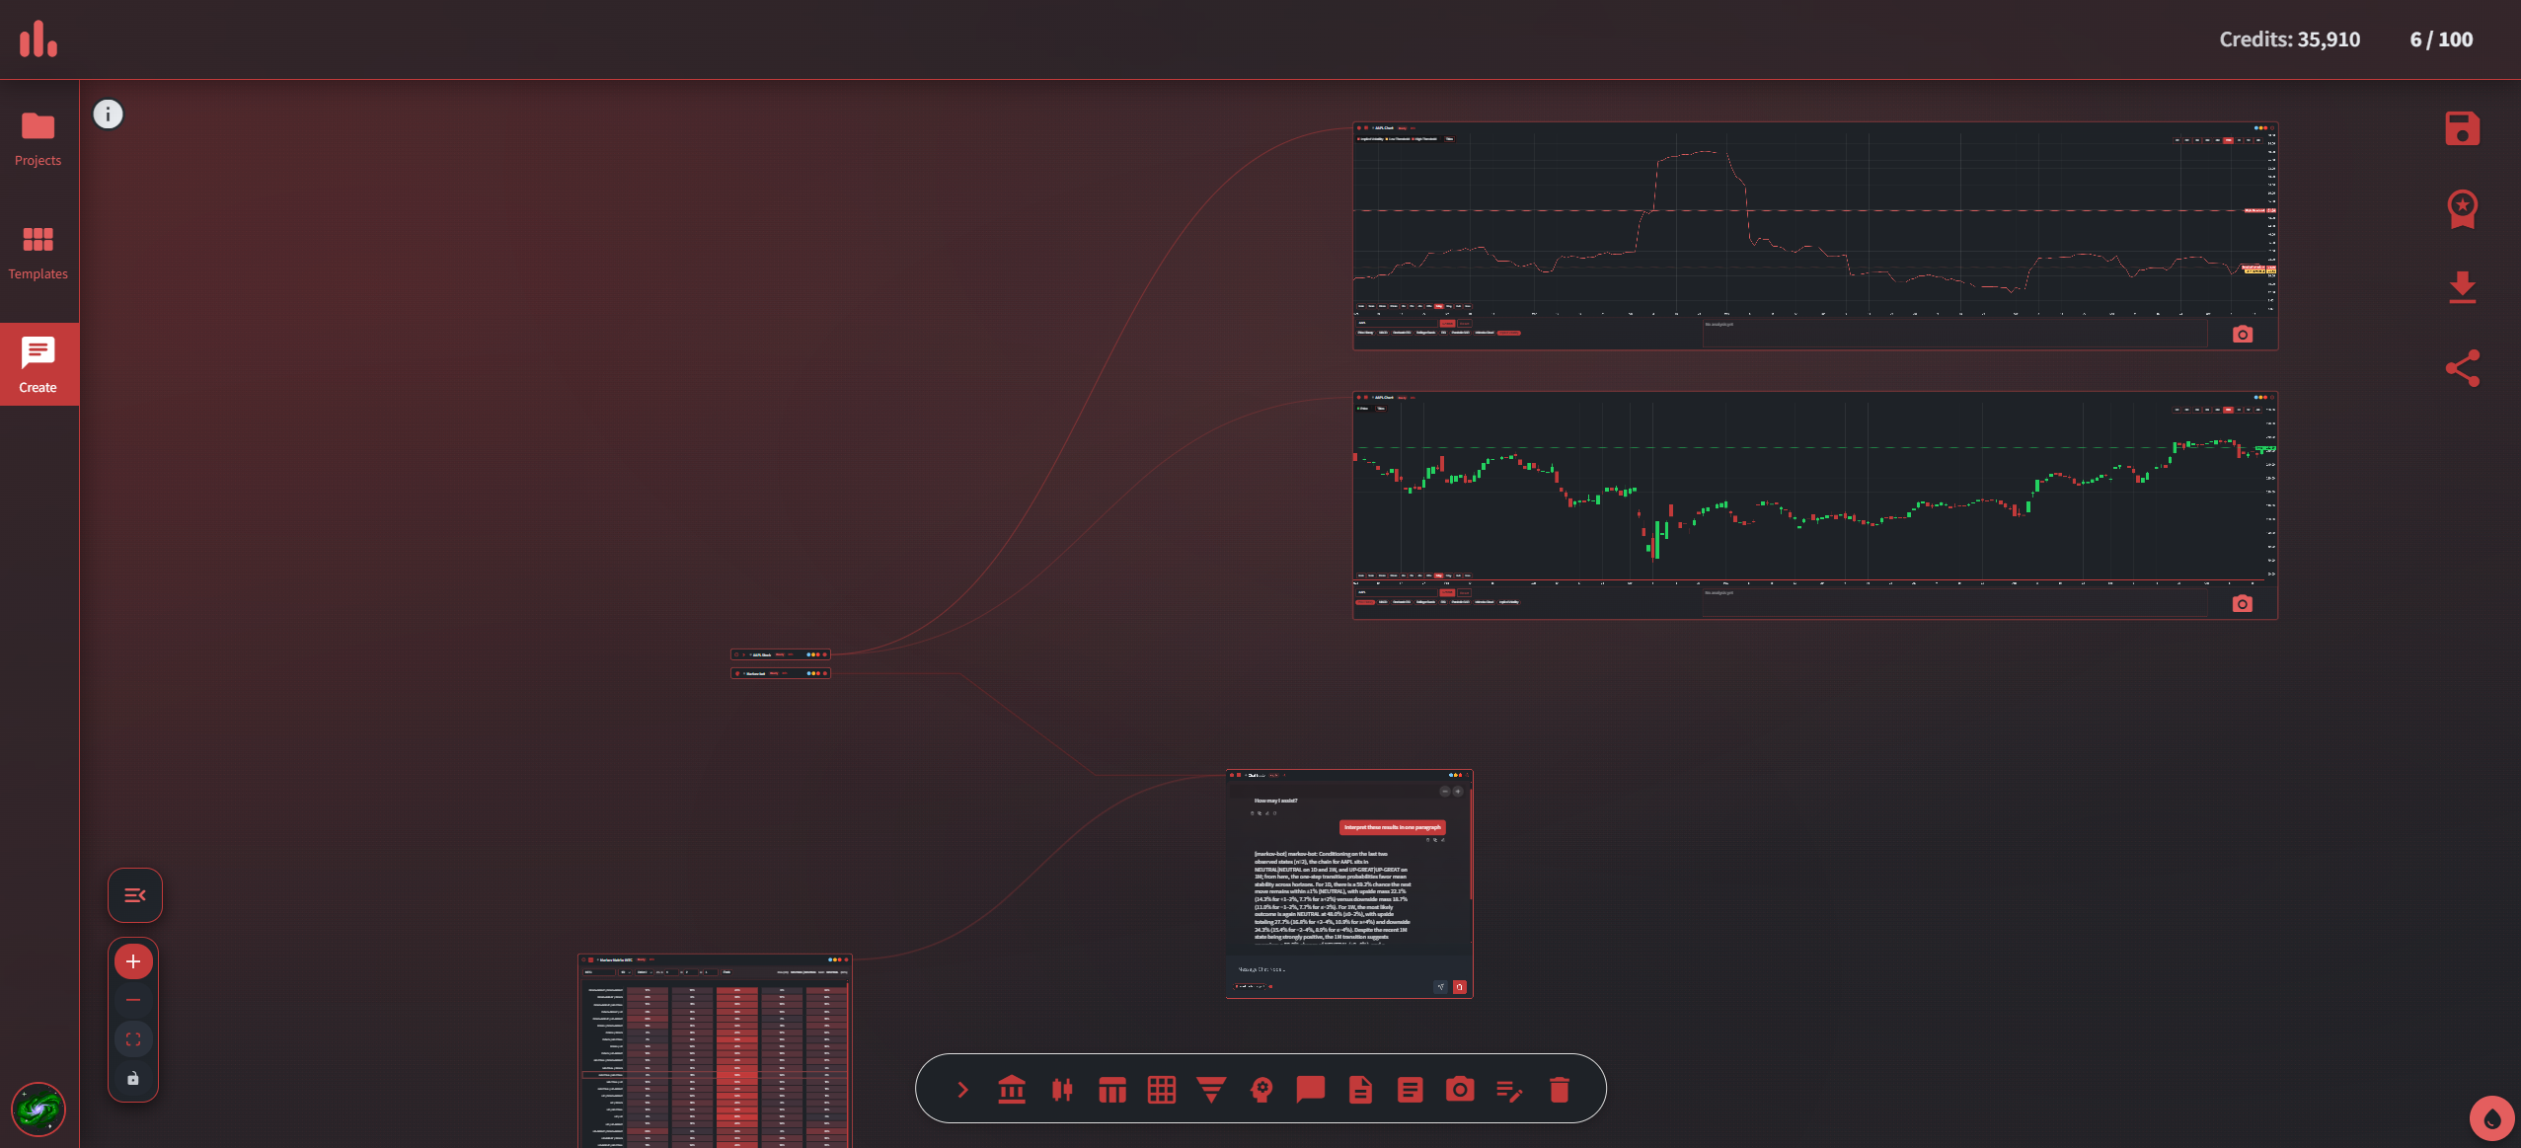The height and width of the screenshot is (1148, 2521).
Task: Expand the bottom toolbar chevron arrow
Action: (x=962, y=1090)
